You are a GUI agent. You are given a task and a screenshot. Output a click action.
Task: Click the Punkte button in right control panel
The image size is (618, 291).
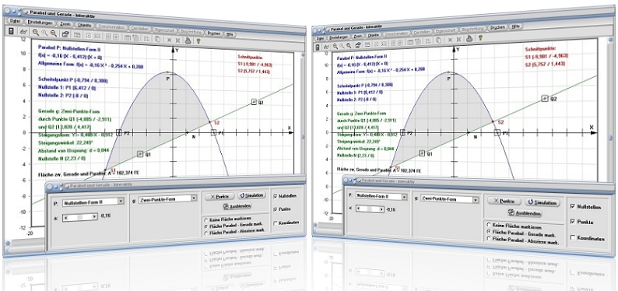pyautogui.click(x=504, y=202)
